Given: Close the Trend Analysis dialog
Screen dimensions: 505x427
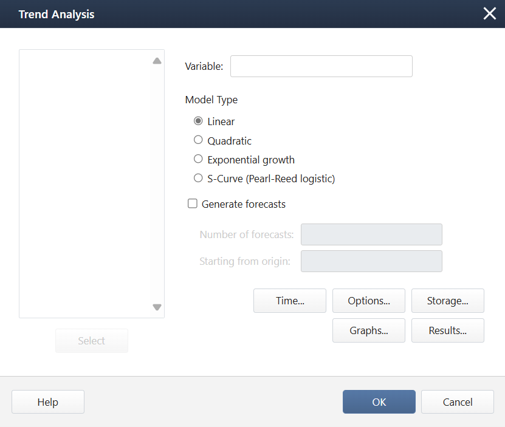Looking at the screenshot, I should [489, 14].
